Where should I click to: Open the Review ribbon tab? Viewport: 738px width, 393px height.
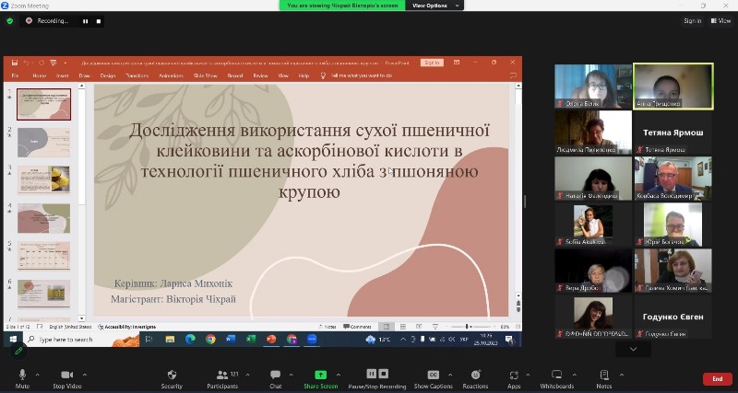(x=260, y=75)
